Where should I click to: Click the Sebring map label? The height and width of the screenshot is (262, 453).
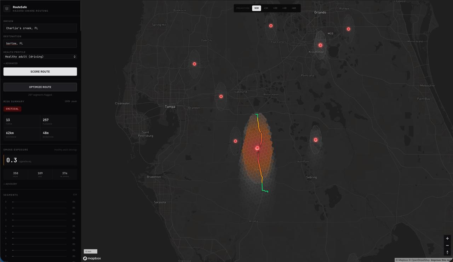pos(311,177)
